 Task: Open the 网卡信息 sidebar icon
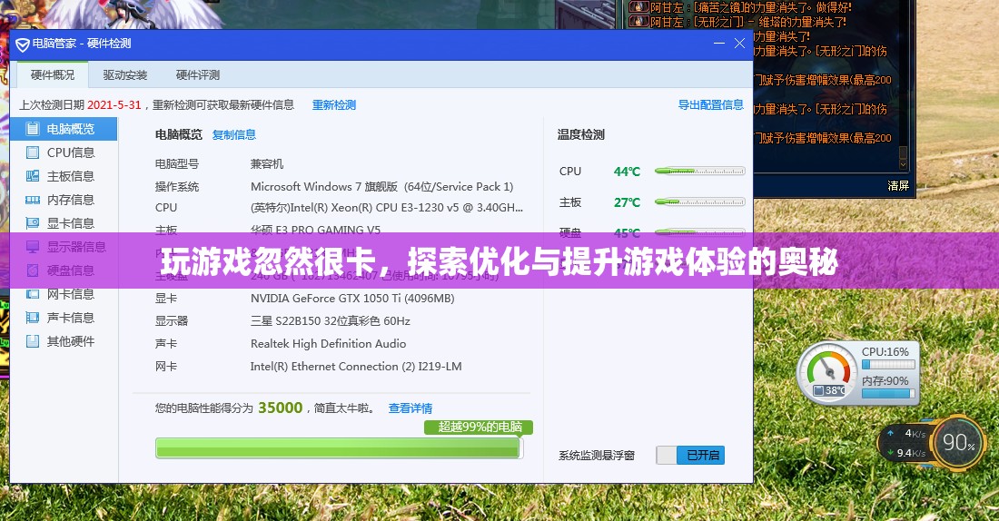coord(33,293)
